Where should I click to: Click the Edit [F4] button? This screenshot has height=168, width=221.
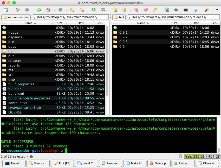pos(62,163)
